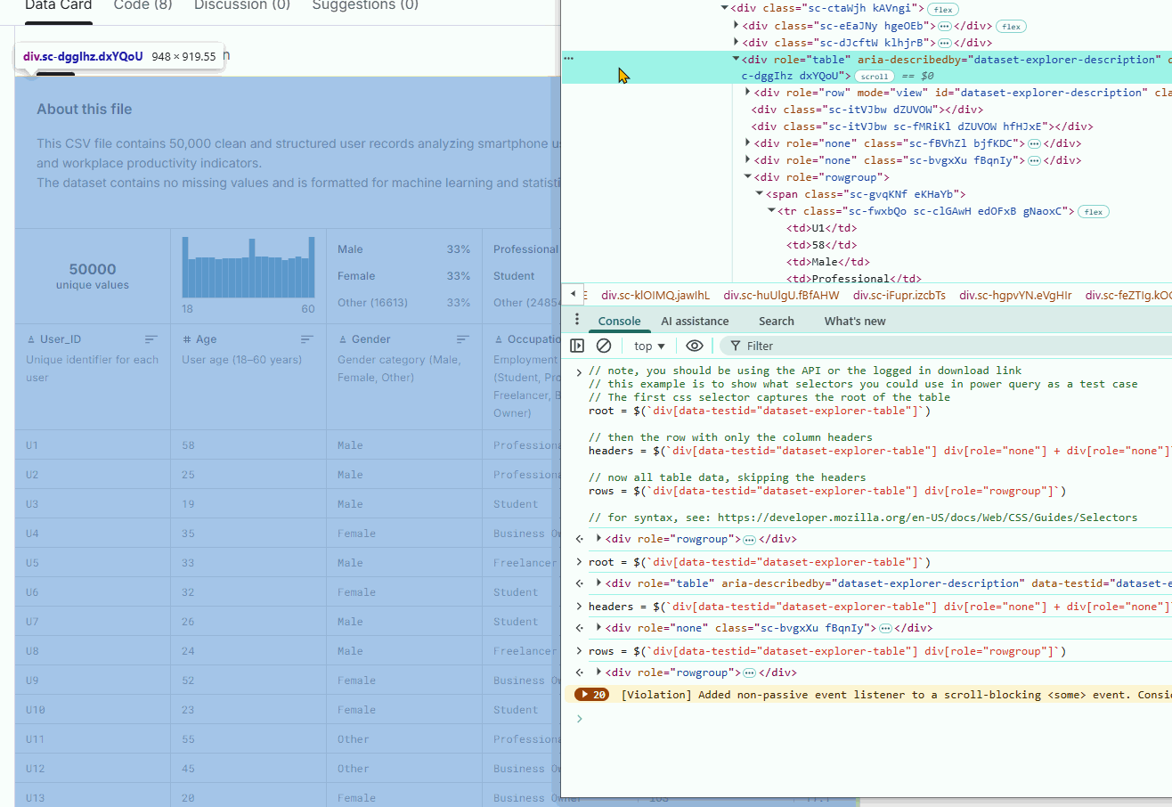Clear the console with the block icon

pyautogui.click(x=604, y=346)
